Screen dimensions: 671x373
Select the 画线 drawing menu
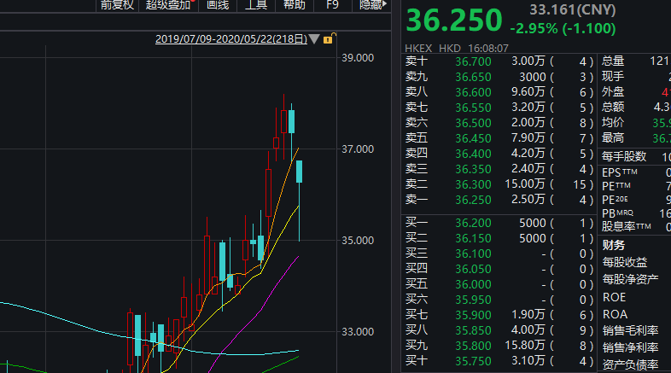(x=218, y=5)
